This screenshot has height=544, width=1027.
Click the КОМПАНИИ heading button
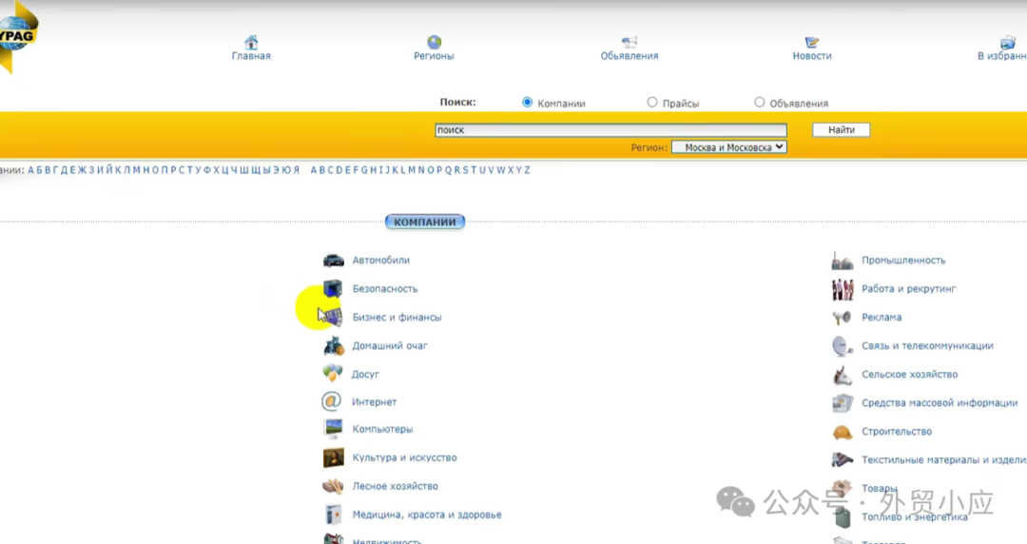click(425, 223)
